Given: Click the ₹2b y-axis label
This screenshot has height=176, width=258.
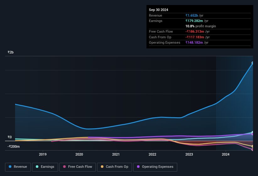Looking at the screenshot, I should [11, 52].
